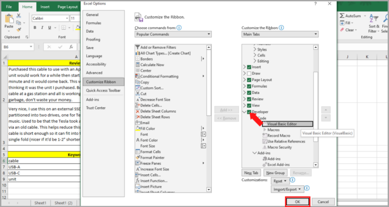Viewport: 389px width, 207px height.
Task: Toggle Italic formatting in Font group
Action: point(42,28)
